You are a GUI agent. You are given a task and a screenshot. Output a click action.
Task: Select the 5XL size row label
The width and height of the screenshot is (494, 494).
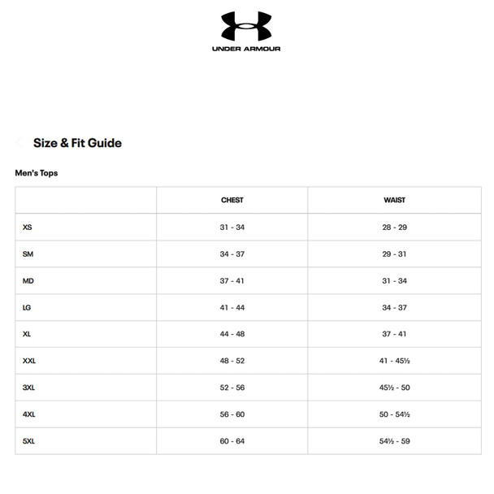[x=28, y=441]
